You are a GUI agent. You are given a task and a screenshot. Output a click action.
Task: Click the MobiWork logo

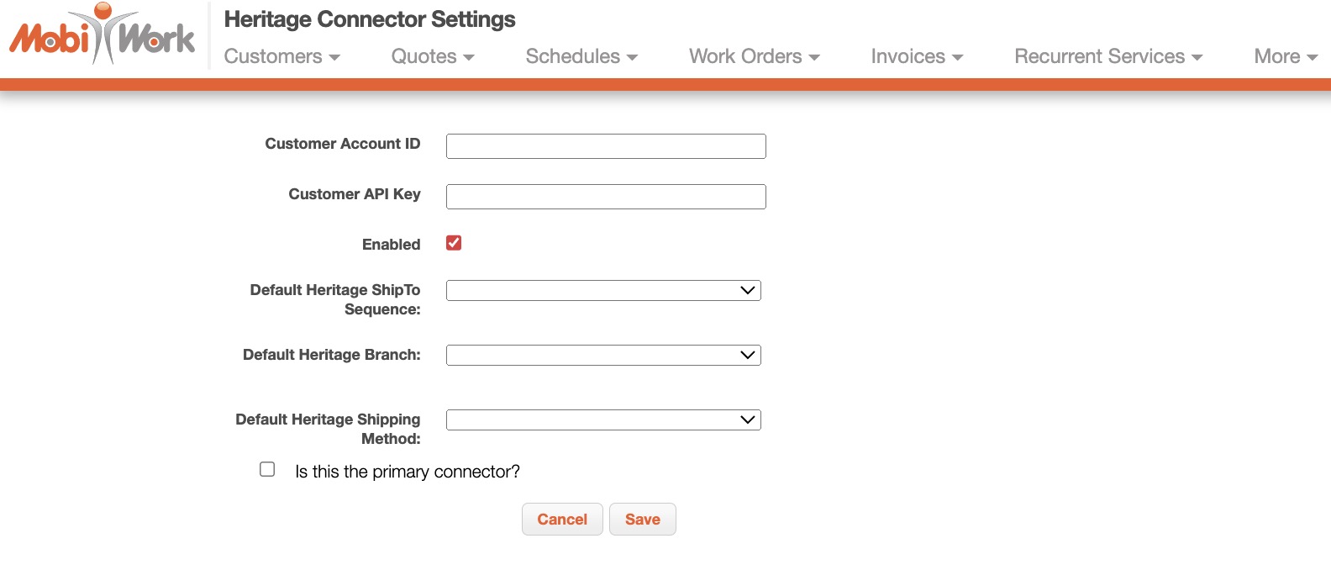coord(102,35)
